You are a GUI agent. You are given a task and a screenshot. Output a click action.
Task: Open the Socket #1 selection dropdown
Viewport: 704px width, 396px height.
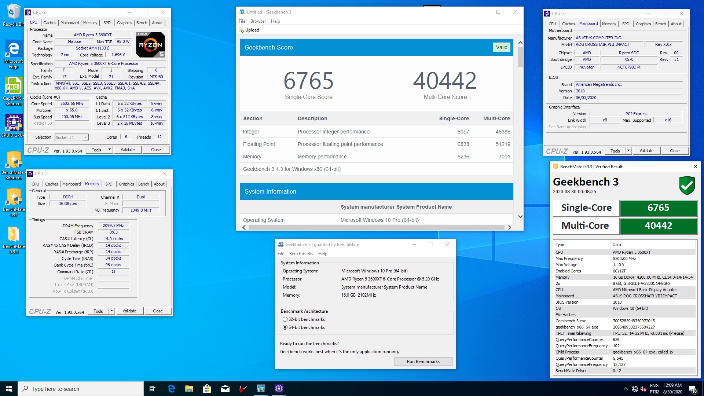coord(72,137)
